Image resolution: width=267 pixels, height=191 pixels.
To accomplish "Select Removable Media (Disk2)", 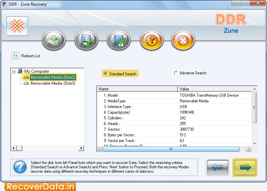I will [53, 77].
